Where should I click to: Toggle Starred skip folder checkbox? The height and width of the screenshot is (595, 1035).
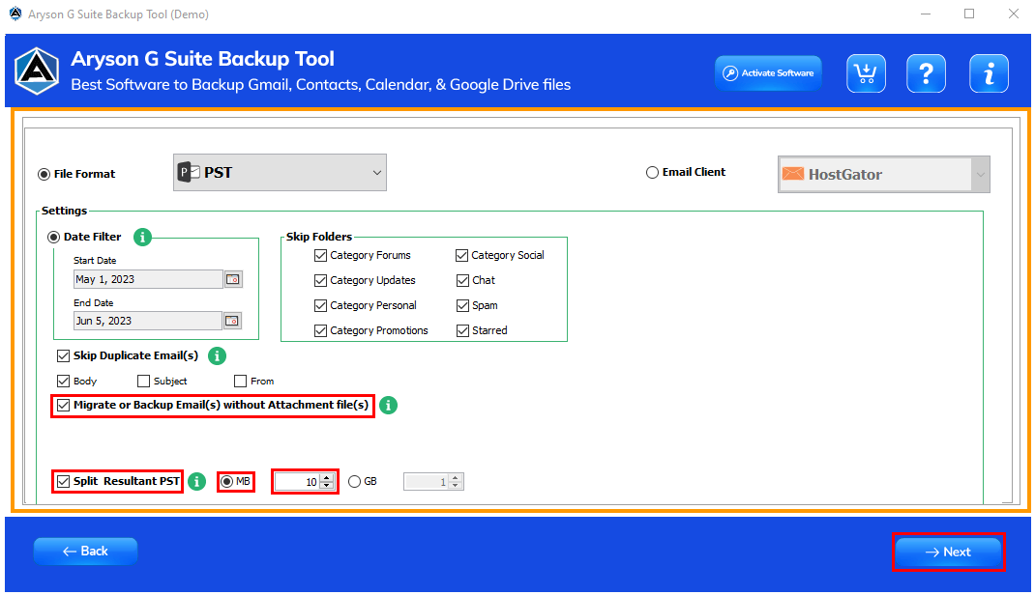pyautogui.click(x=462, y=330)
